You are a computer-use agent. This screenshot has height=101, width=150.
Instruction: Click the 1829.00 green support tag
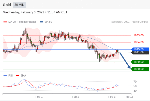click(140, 62)
